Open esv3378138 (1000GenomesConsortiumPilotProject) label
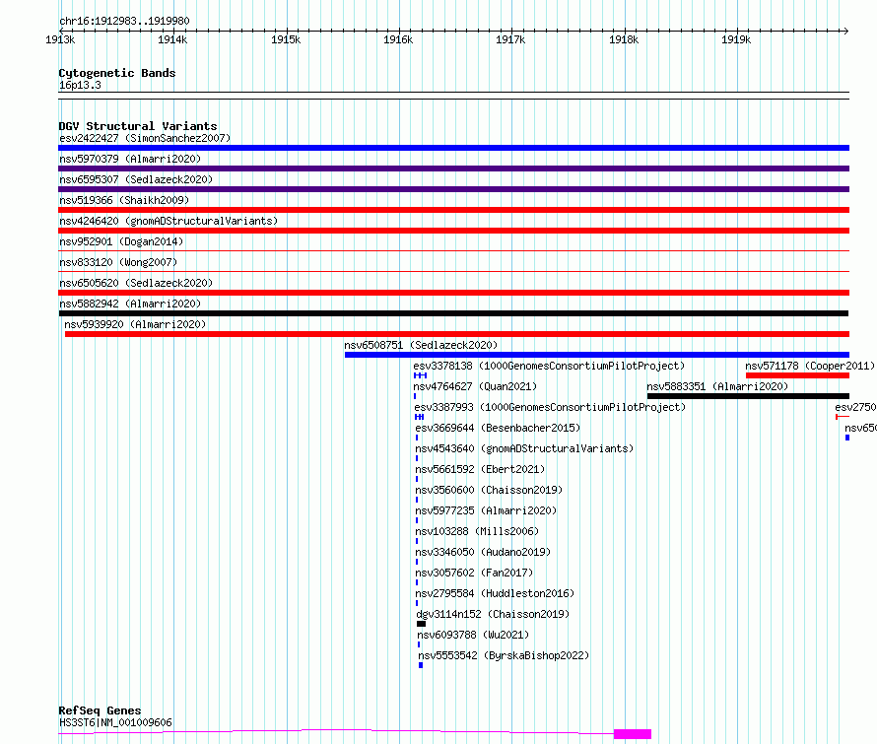Viewport: 877px width, 744px height. pyautogui.click(x=549, y=366)
